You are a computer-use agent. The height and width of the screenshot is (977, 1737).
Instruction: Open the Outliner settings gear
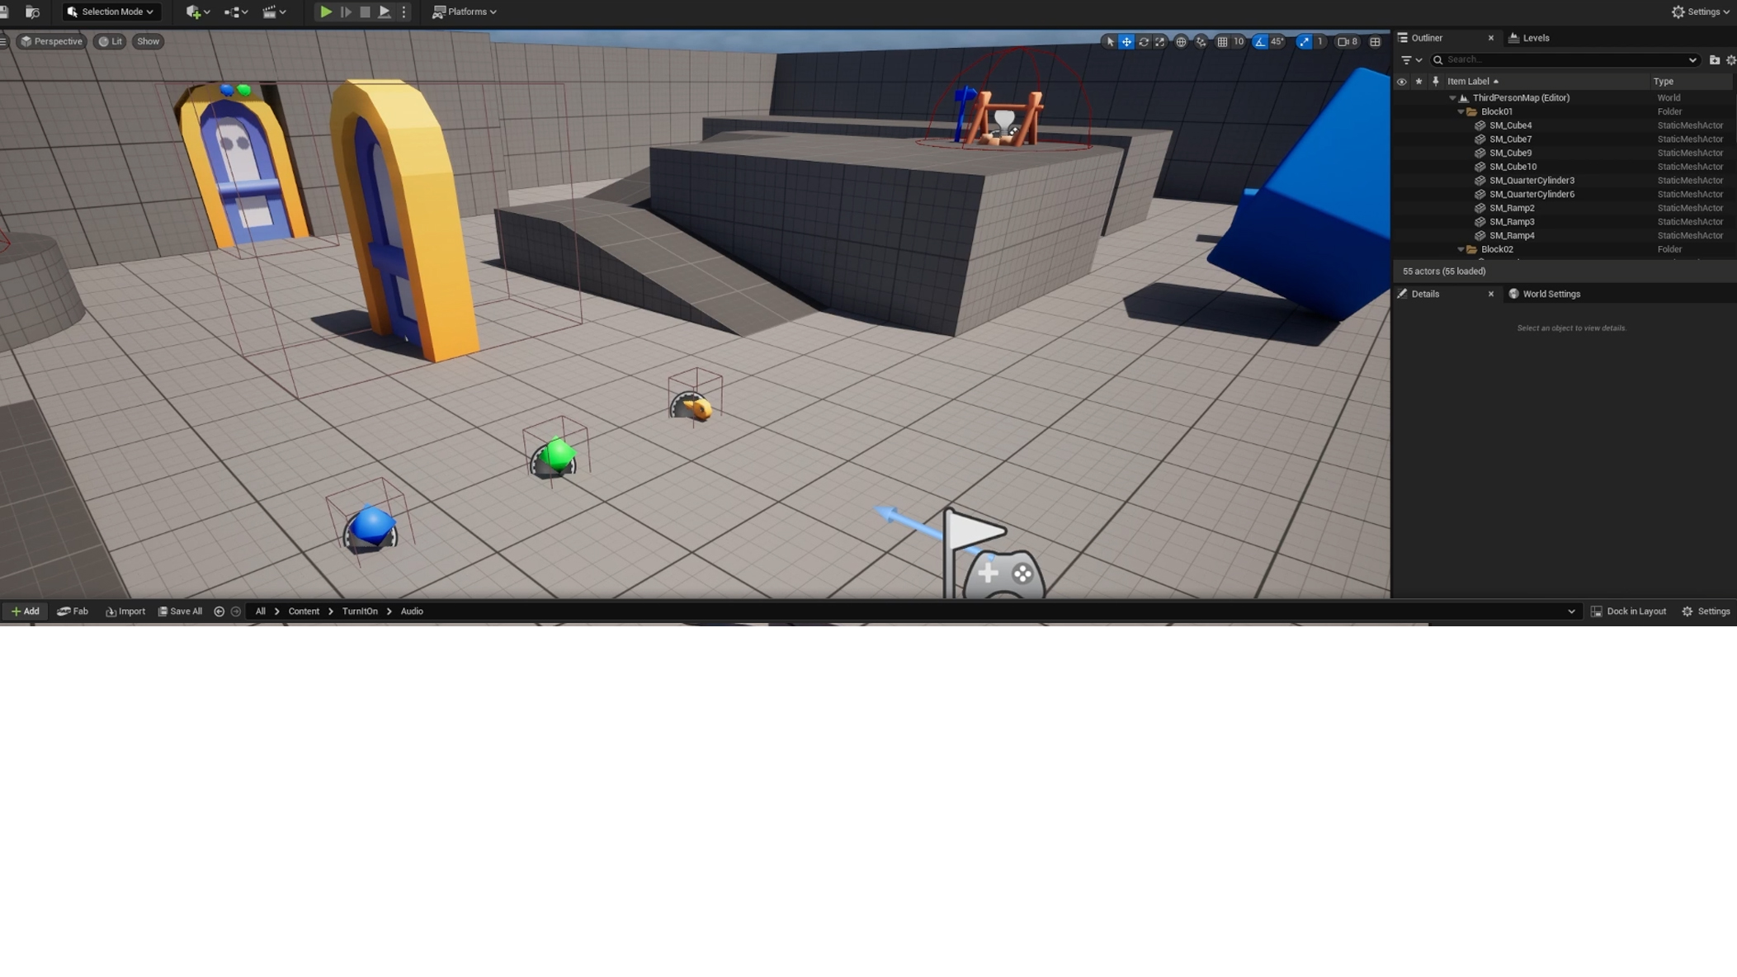pos(1730,60)
